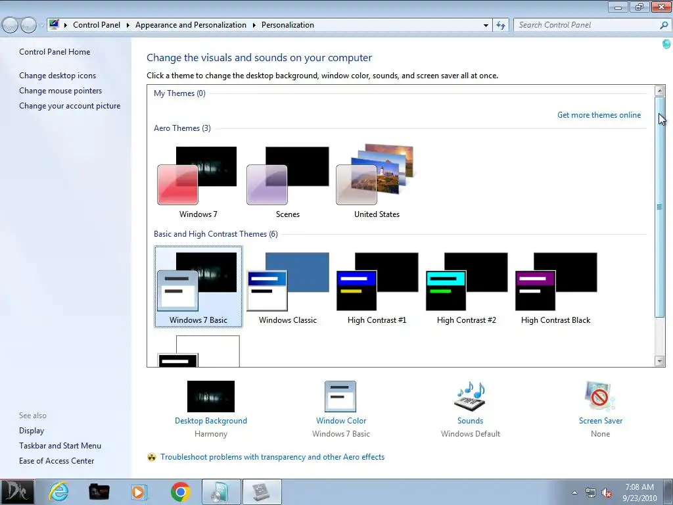Apply the High Contrast #1 theme
Viewport: 673px width, 505px height.
[377, 287]
